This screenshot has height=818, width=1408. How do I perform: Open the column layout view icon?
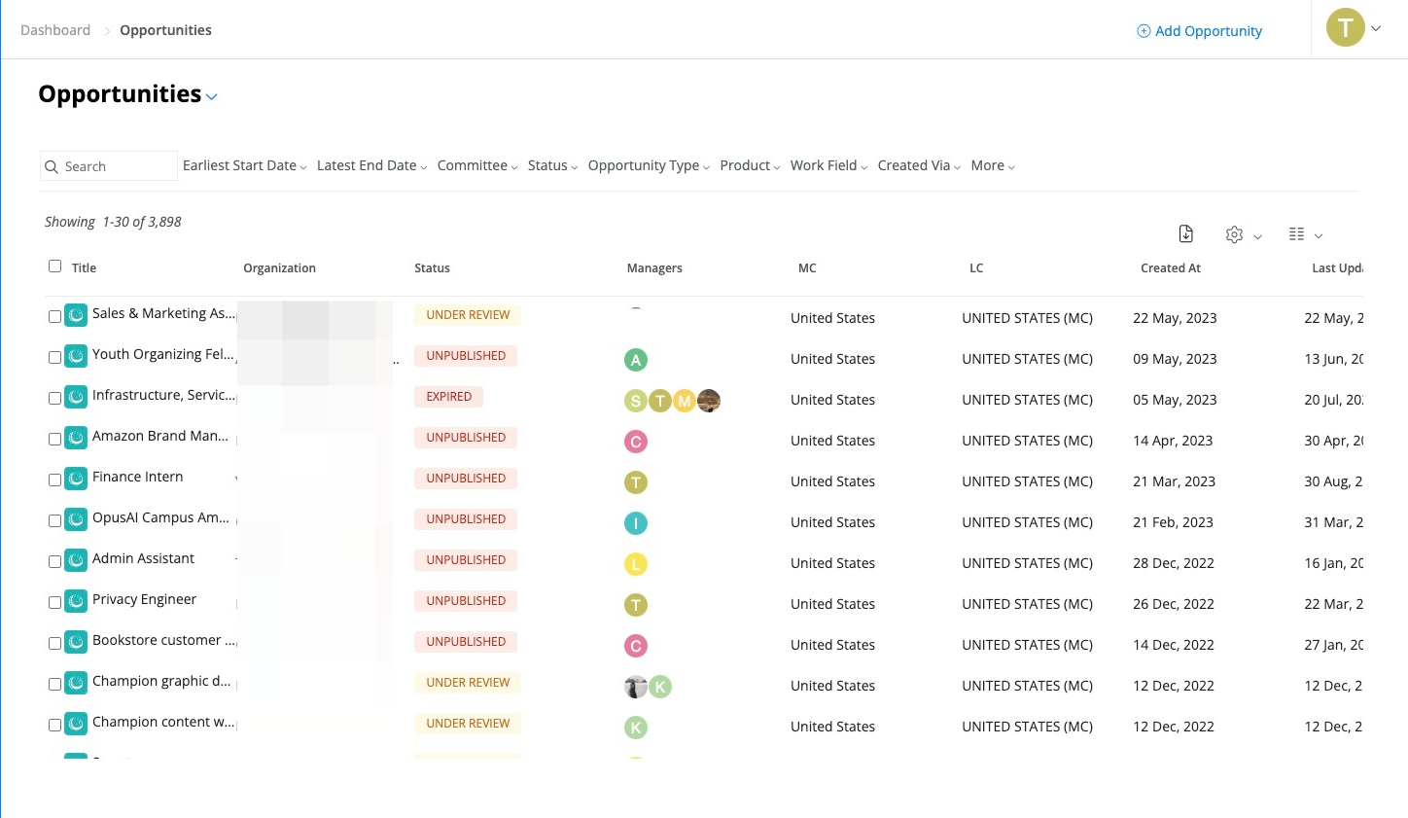click(x=1296, y=234)
